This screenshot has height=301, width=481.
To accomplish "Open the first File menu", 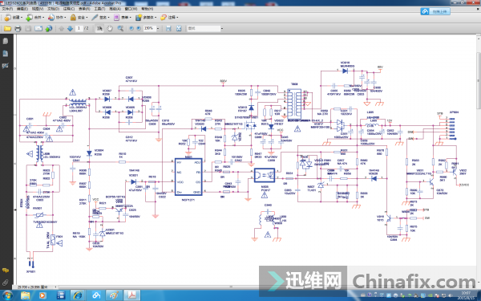I will [7, 9].
